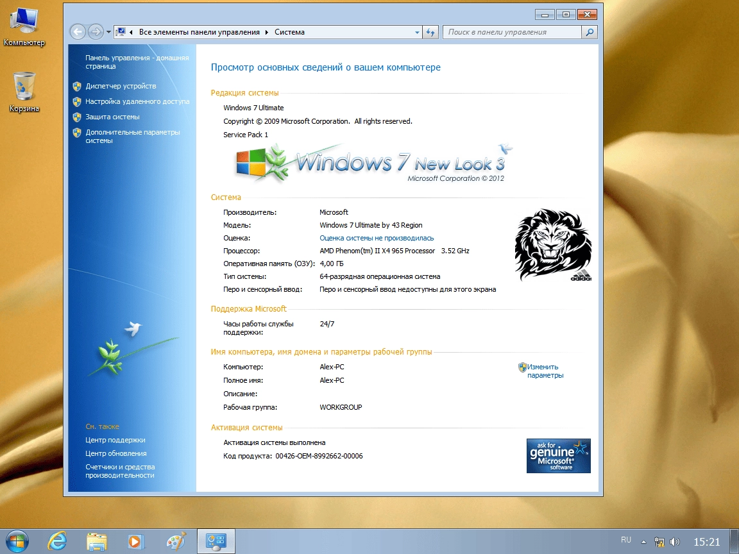739x554 pixels.
Task: Click the shield icon beside Диспетчер устройств
Action: [77, 86]
